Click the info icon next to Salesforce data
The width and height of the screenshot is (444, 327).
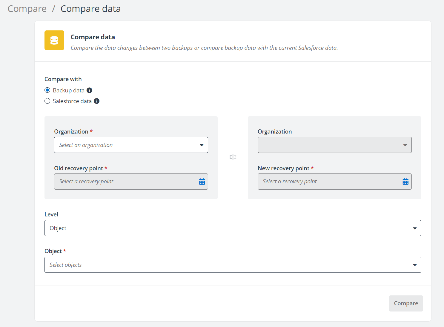pyautogui.click(x=96, y=101)
